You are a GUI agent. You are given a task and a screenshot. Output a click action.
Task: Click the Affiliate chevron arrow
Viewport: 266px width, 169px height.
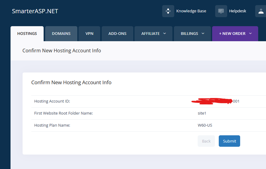click(165, 33)
